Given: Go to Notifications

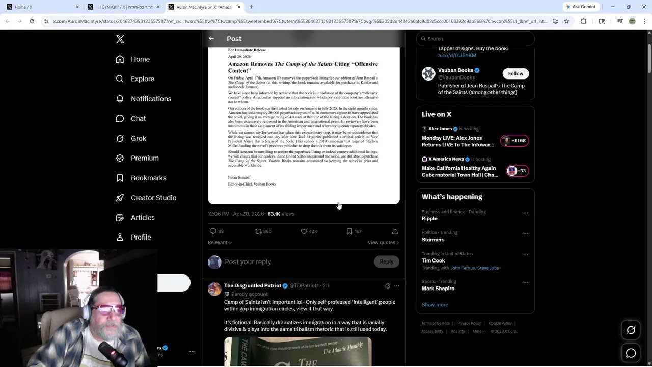Looking at the screenshot, I should 144,99.
